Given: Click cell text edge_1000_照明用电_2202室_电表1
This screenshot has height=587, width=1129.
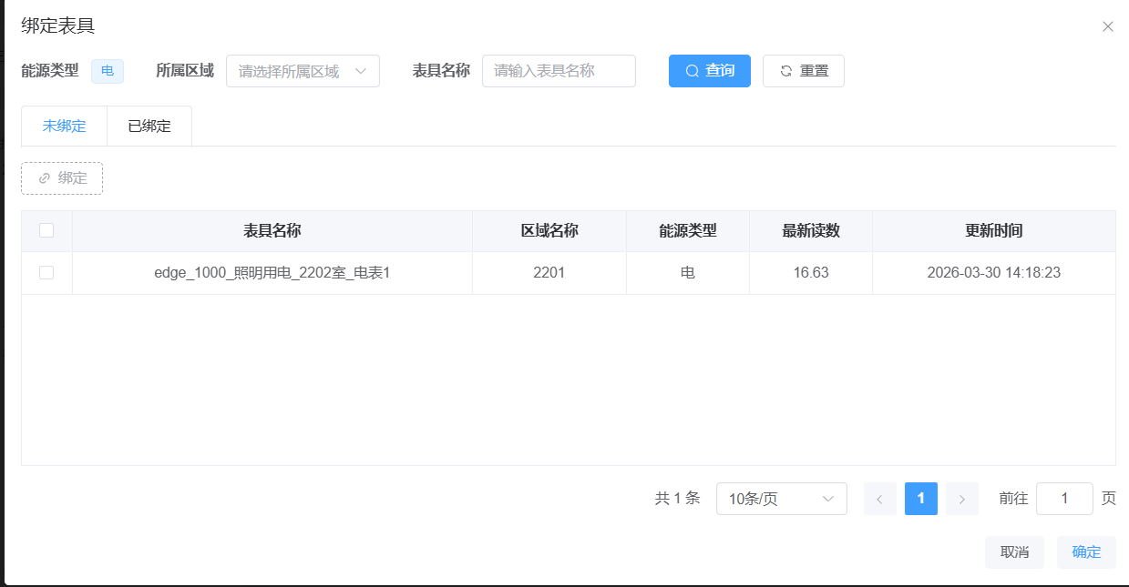Looking at the screenshot, I should 272,272.
